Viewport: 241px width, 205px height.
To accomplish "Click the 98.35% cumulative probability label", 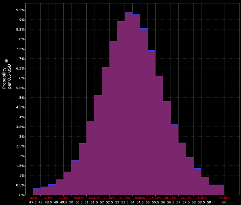I will (224, 198).
